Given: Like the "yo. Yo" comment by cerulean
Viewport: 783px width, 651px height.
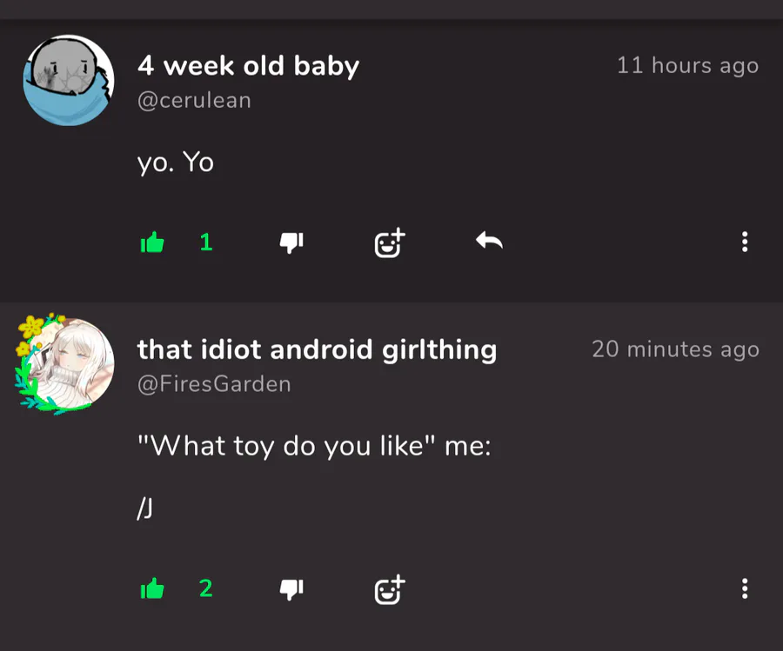Looking at the screenshot, I should click(x=152, y=242).
